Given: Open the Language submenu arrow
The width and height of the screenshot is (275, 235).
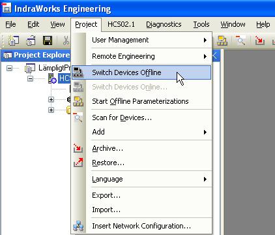Looking at the screenshot, I should tap(205, 179).
